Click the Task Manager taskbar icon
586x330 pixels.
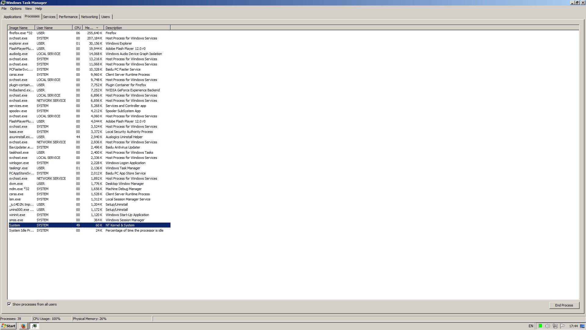34,326
